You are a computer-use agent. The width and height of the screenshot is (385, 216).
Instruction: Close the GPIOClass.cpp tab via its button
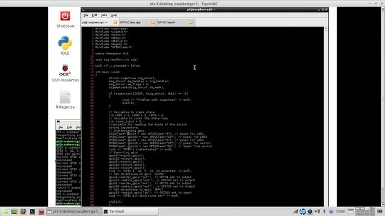[153, 22]
